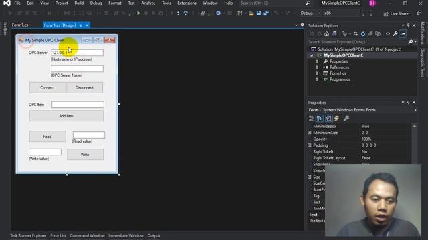Select MinimizeBox value True

(365, 126)
